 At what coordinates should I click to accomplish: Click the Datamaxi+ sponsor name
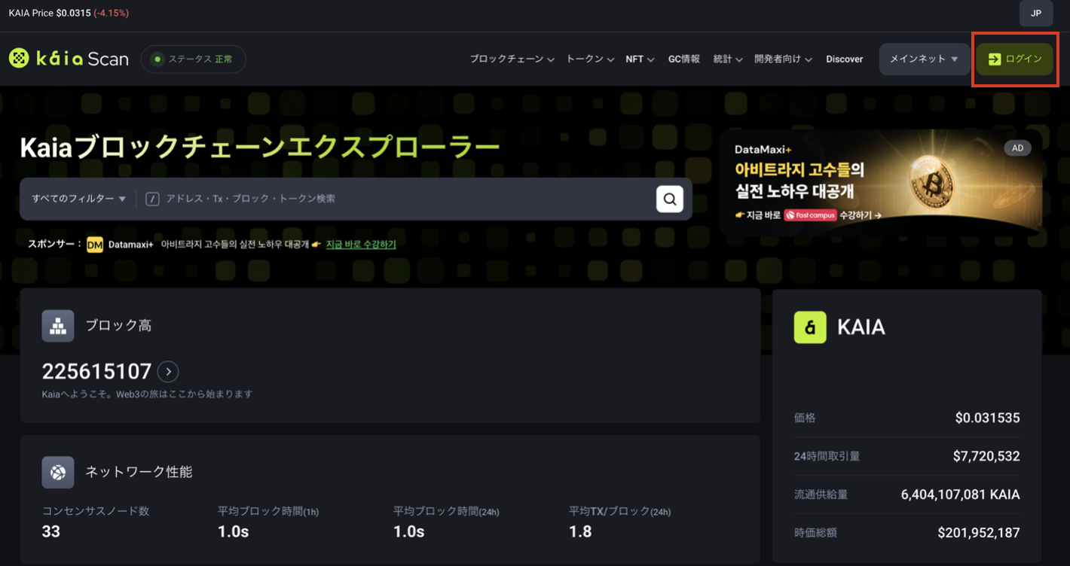(131, 245)
